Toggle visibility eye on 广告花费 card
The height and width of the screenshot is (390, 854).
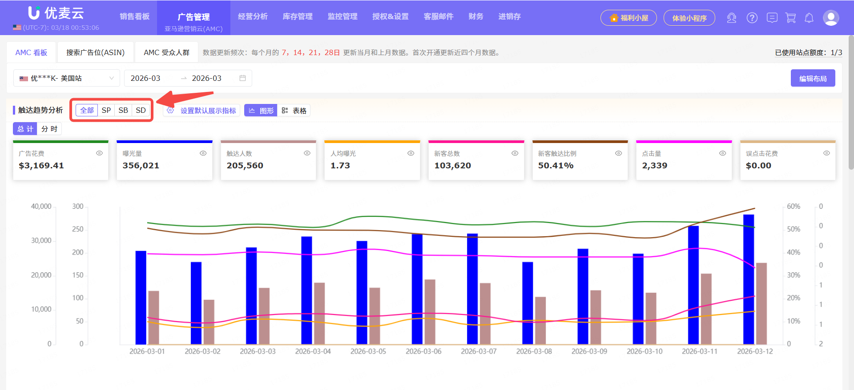click(99, 153)
